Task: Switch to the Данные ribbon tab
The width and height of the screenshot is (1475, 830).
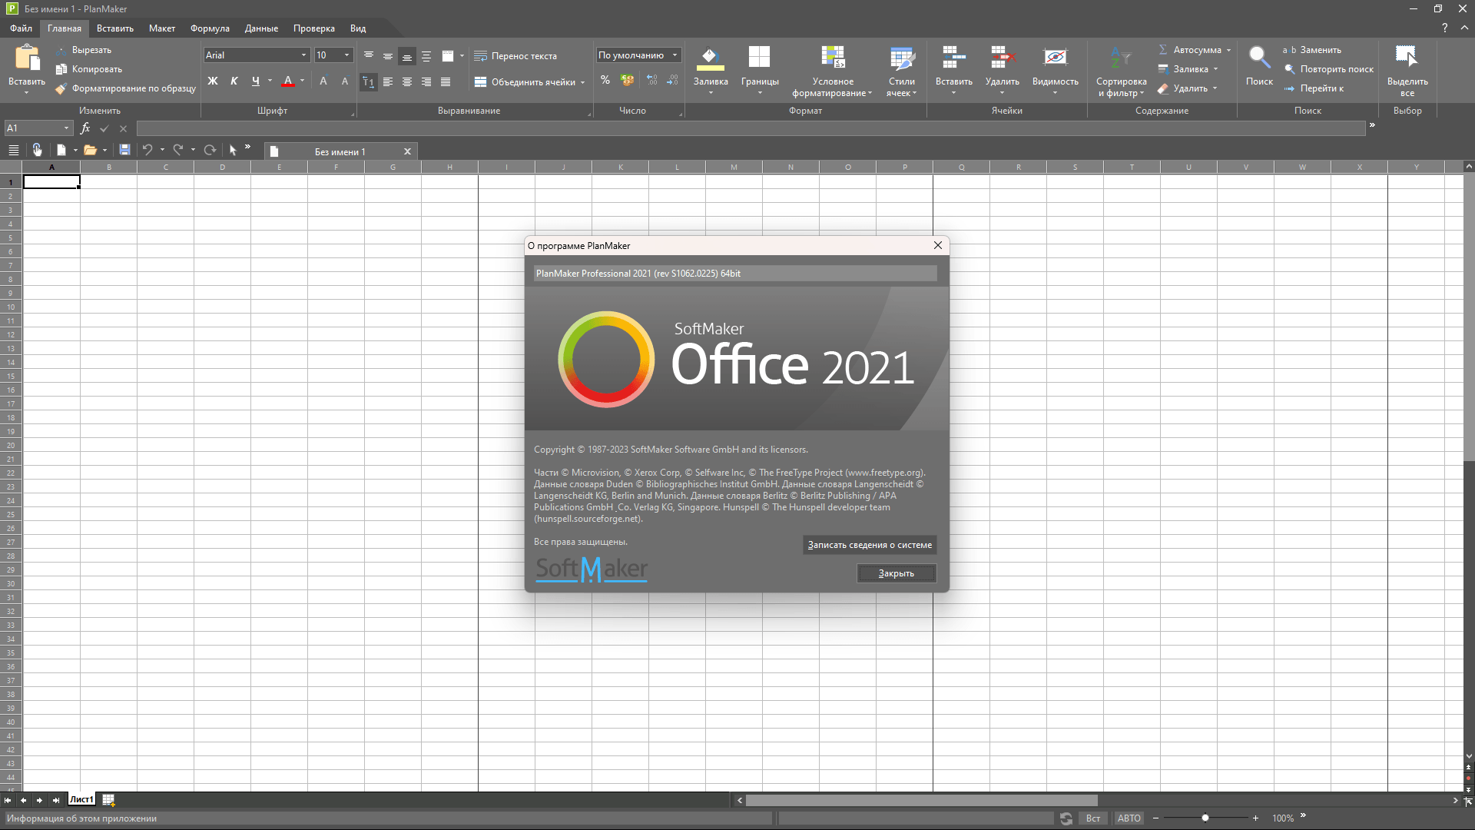Action: click(261, 28)
